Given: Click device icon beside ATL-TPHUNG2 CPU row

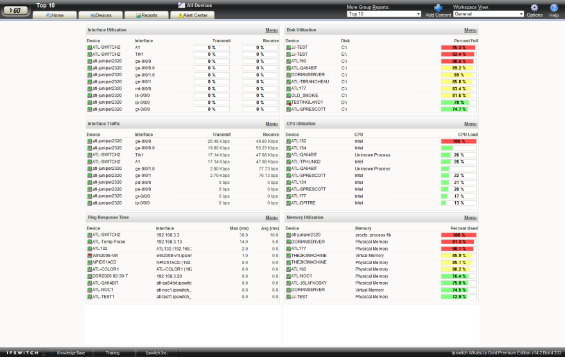Looking at the screenshot, I should 288,162.
